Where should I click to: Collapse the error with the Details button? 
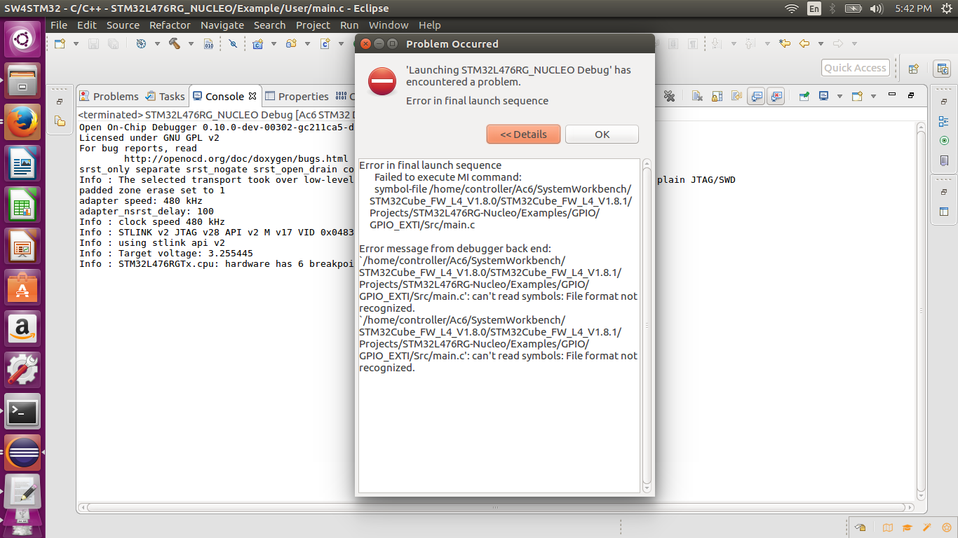pos(523,134)
